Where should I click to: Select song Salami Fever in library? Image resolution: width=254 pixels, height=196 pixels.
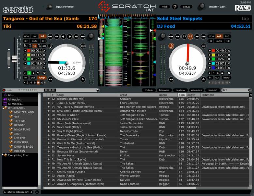click(x=66, y=155)
